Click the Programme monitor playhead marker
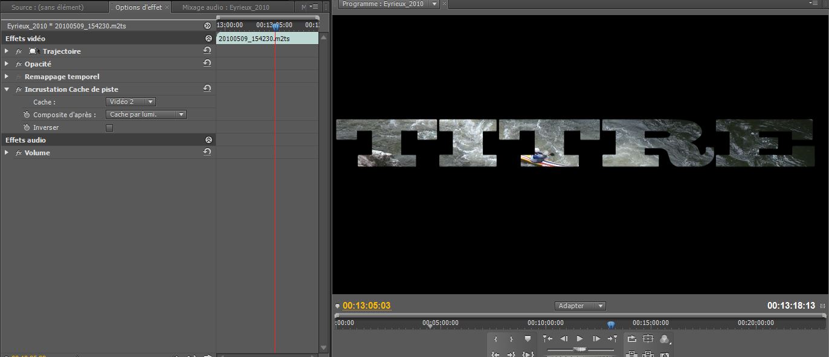This screenshot has height=357, width=829. coord(610,324)
